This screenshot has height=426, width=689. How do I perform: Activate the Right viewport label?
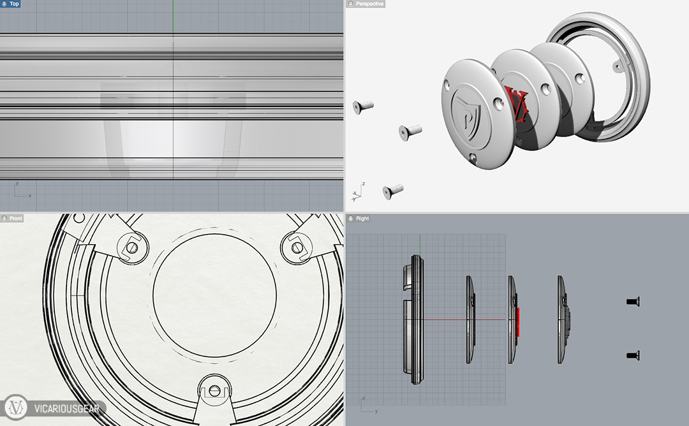tap(362, 219)
